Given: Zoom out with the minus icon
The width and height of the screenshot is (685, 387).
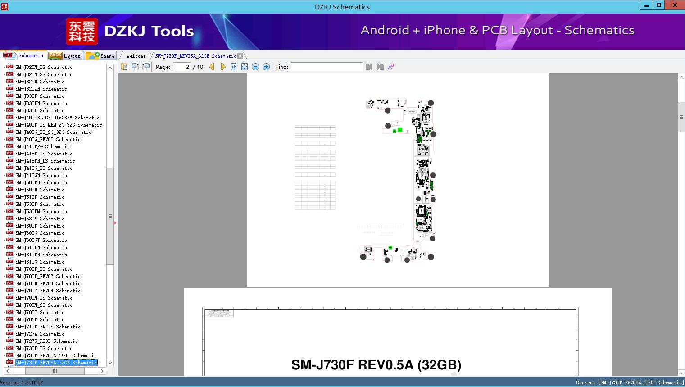Looking at the screenshot, I should tap(255, 67).
